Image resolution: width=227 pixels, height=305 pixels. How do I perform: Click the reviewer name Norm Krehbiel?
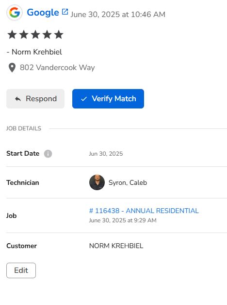click(x=37, y=52)
